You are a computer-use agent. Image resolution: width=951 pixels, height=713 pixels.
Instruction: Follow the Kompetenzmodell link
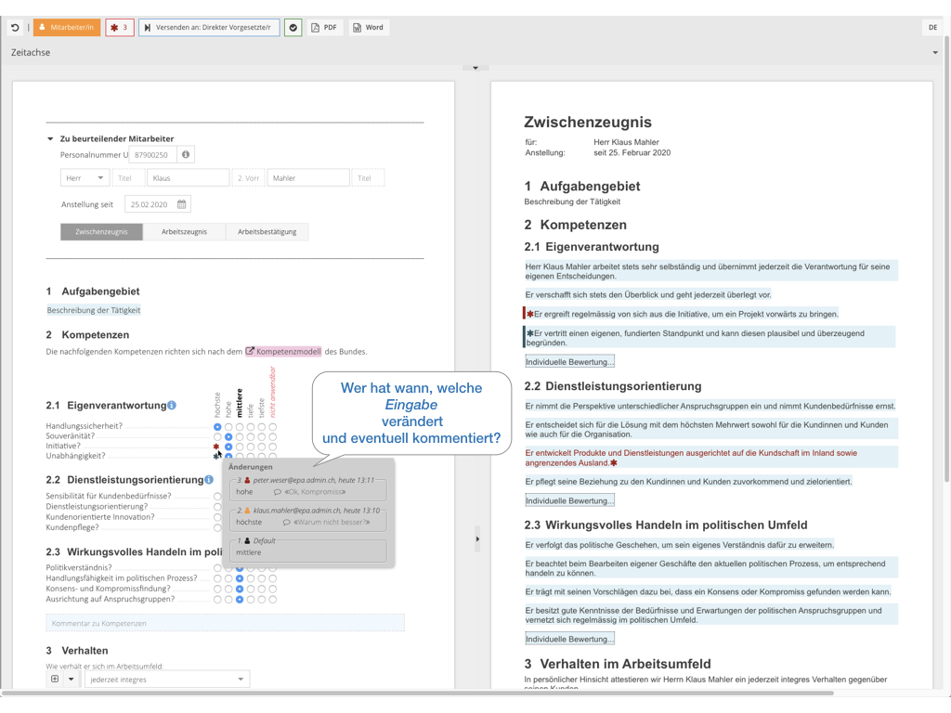click(x=283, y=352)
